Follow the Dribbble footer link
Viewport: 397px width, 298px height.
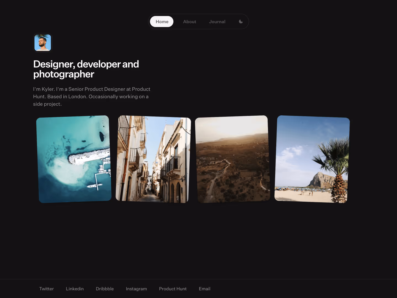coord(105,289)
